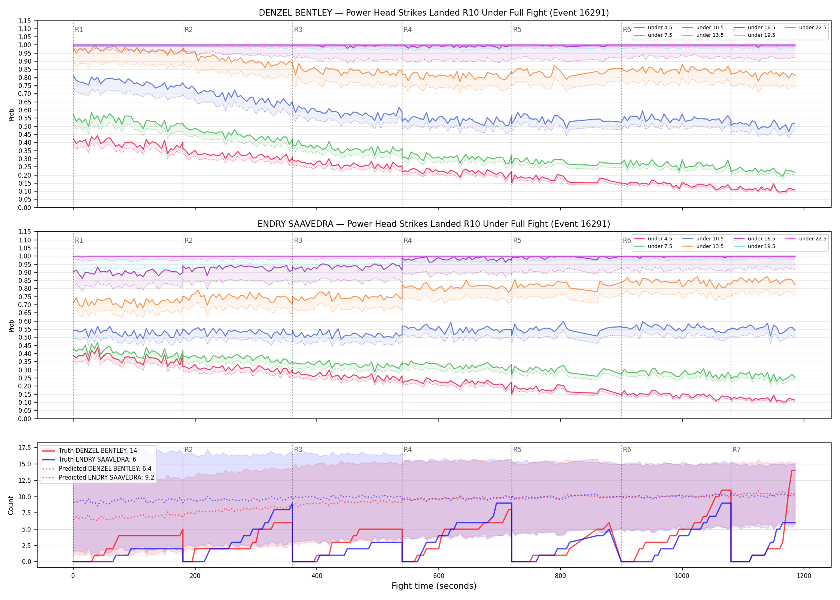Click the x-axis tick label 400

[x=317, y=576]
